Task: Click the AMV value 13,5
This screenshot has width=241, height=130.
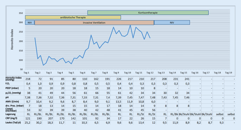Action: point(119,102)
